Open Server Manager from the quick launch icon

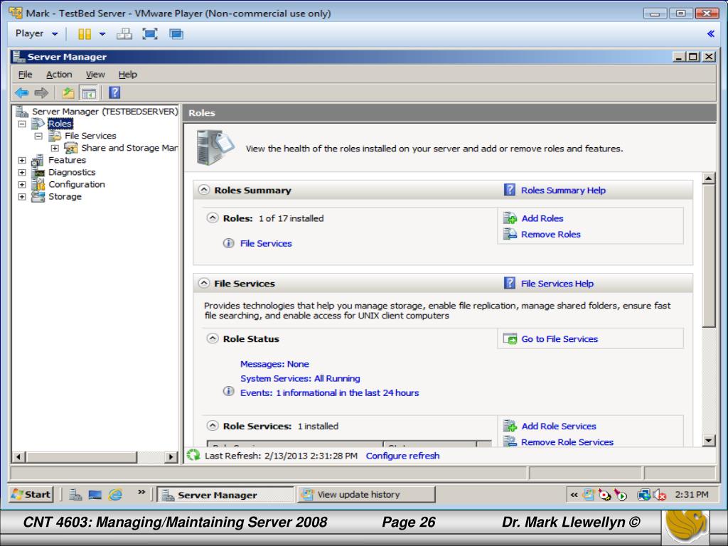tap(75, 495)
